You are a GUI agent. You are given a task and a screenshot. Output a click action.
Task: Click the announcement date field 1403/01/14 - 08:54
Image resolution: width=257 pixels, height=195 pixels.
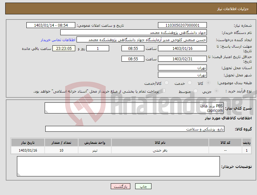tap(51, 25)
